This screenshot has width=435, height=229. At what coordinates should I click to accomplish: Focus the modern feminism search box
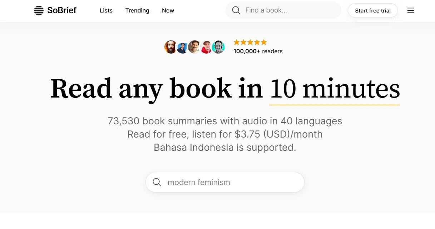pos(225,182)
